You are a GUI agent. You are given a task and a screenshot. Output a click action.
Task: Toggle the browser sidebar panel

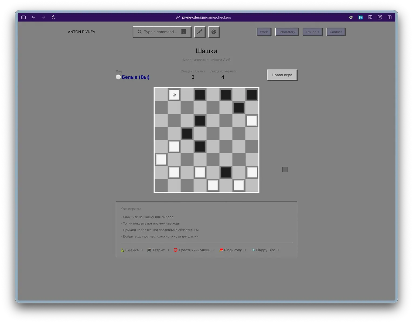[x=23, y=17]
